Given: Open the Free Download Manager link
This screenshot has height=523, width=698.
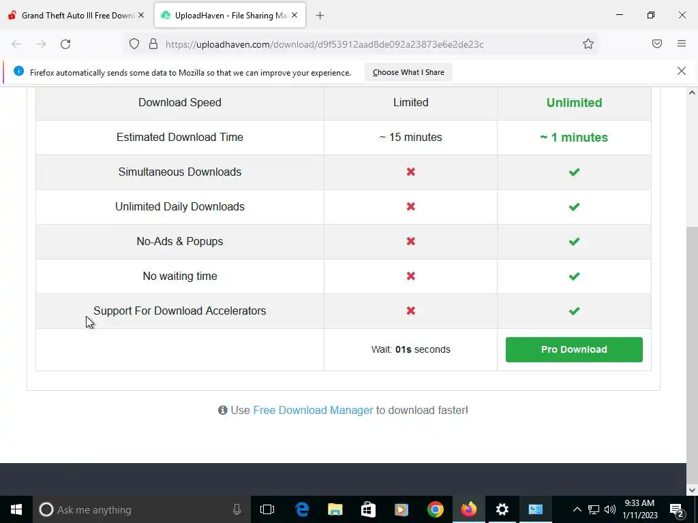Looking at the screenshot, I should point(313,410).
